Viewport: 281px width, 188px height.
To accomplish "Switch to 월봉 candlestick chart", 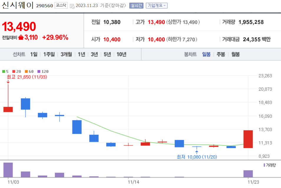I will coord(235,54).
